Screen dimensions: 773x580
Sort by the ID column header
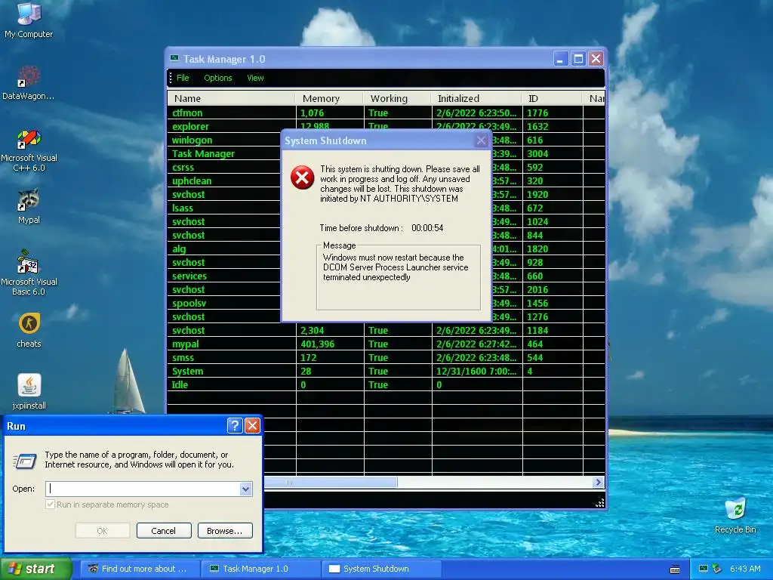552,98
